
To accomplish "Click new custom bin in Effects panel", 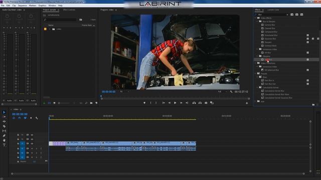I will [x=313, y=104].
